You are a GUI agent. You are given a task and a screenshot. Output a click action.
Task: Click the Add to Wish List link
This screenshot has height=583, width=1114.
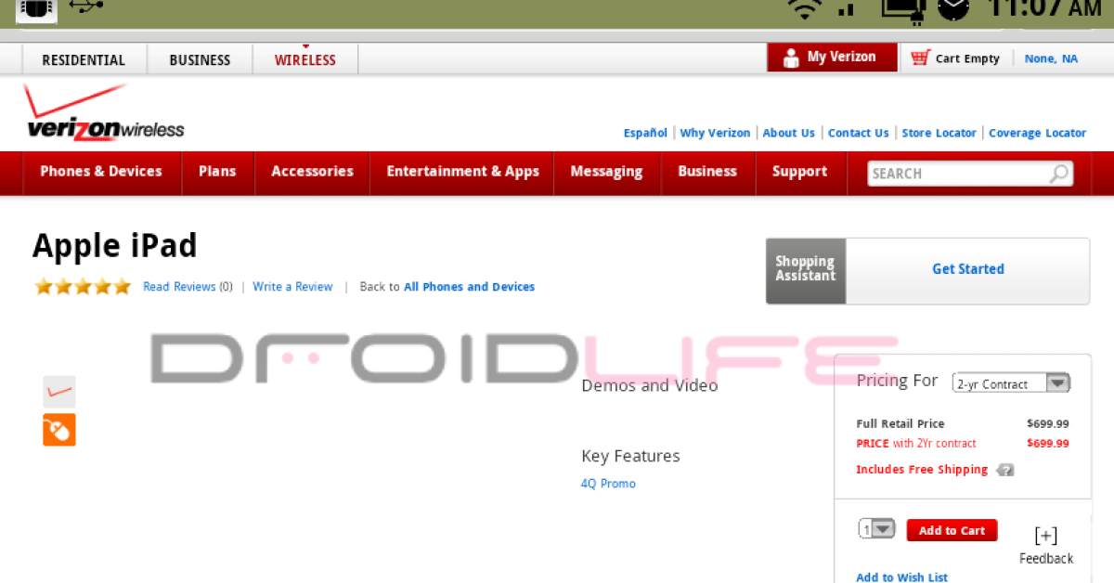tap(901, 577)
